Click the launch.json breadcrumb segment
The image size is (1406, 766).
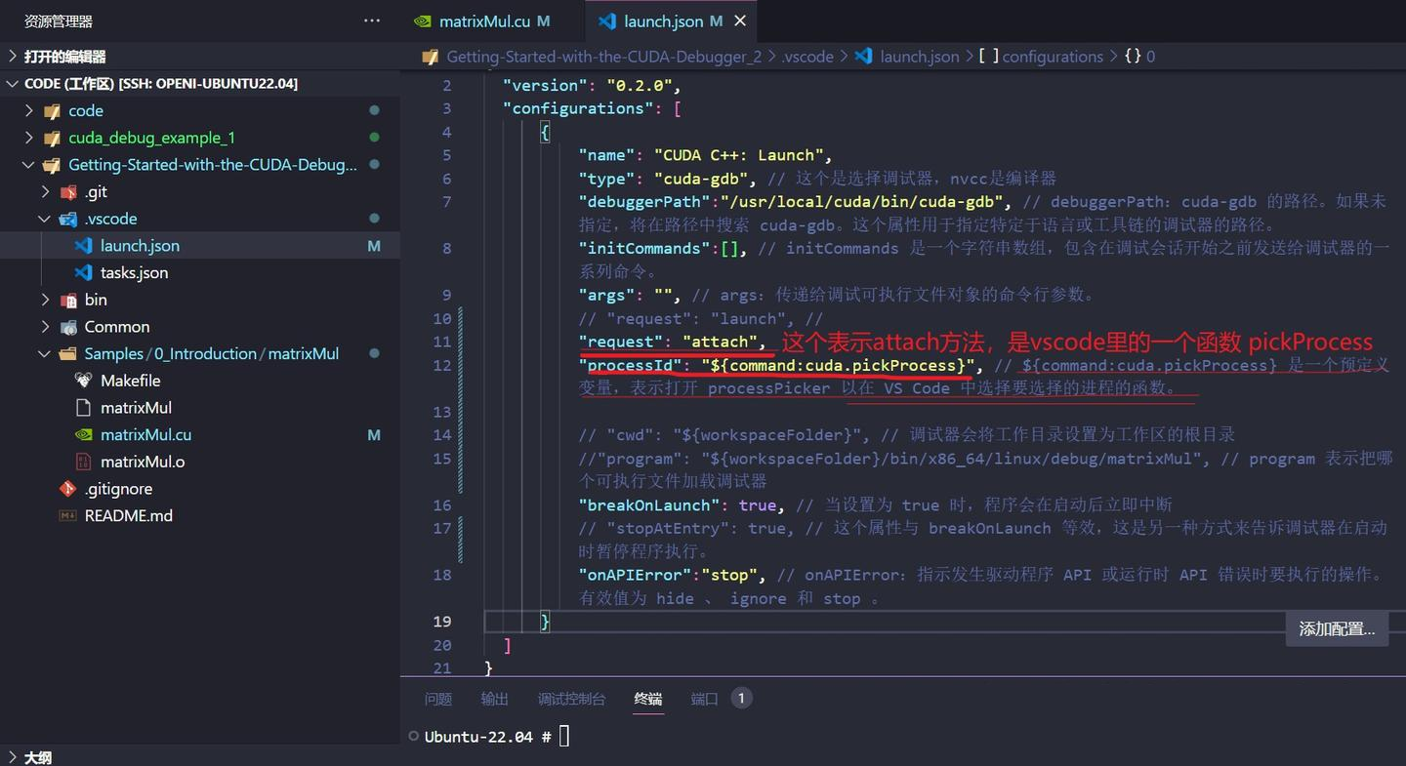coord(919,57)
